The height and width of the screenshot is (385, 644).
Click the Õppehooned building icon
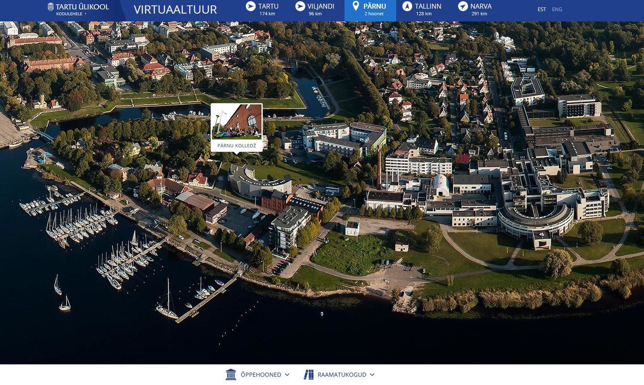tap(231, 374)
